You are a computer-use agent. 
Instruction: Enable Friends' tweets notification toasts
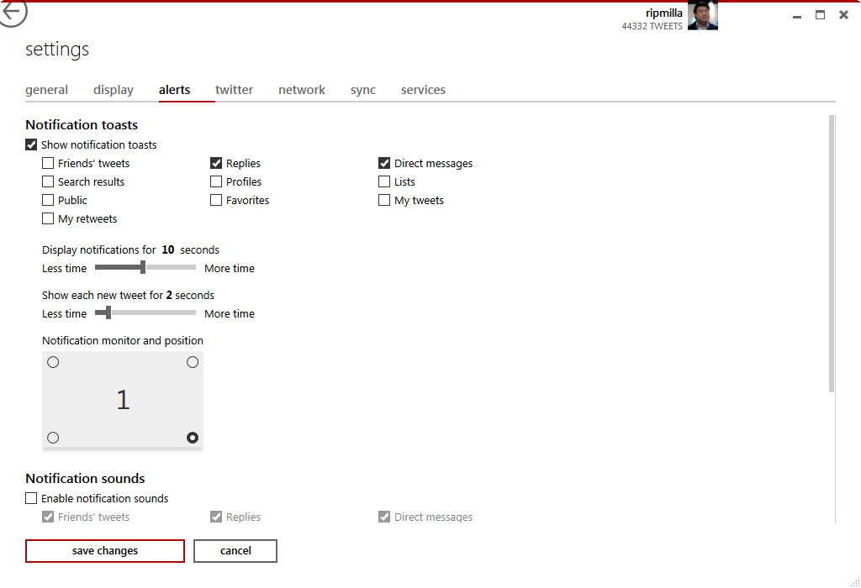click(x=49, y=164)
